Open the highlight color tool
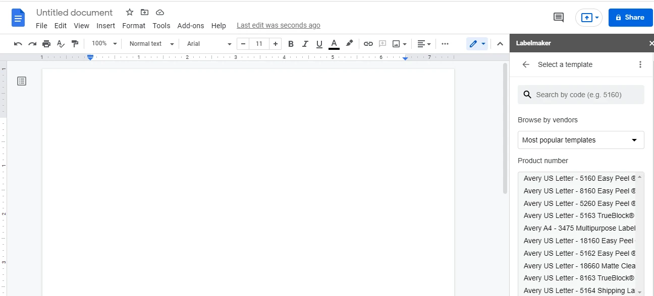654x296 pixels. coord(349,44)
